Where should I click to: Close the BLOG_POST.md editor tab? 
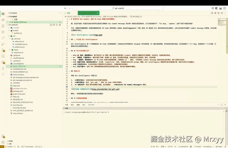tap(98, 13)
